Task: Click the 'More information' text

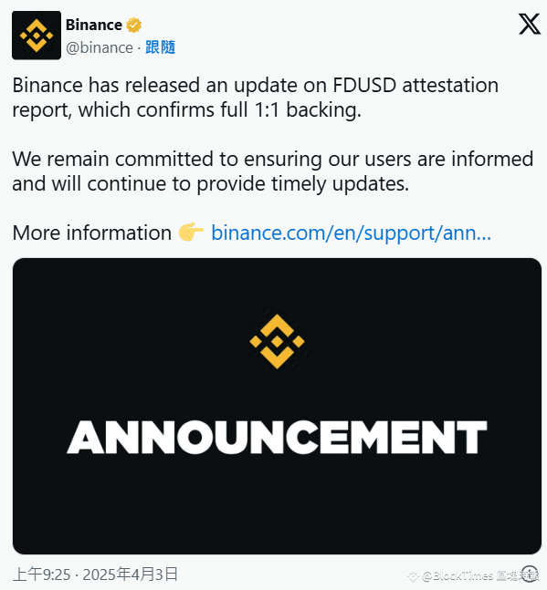Action: coord(92,233)
